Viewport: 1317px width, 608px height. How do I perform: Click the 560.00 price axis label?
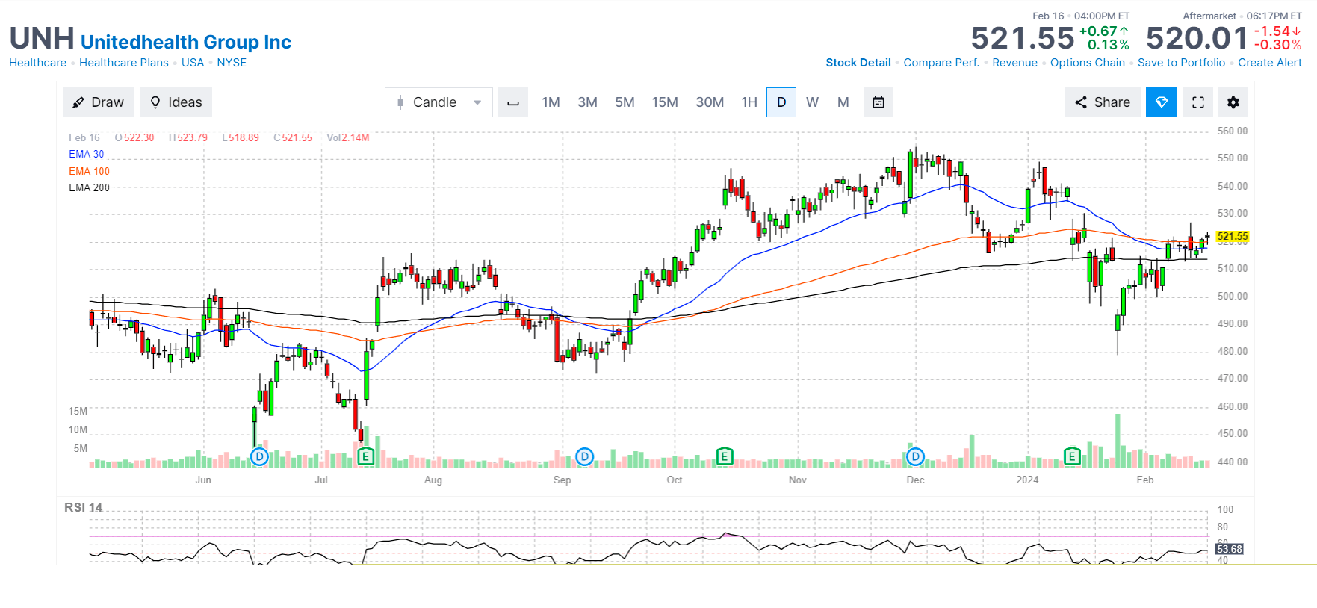coord(1232,131)
